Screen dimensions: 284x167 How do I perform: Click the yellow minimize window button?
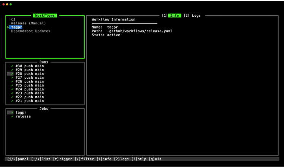point(7,4)
